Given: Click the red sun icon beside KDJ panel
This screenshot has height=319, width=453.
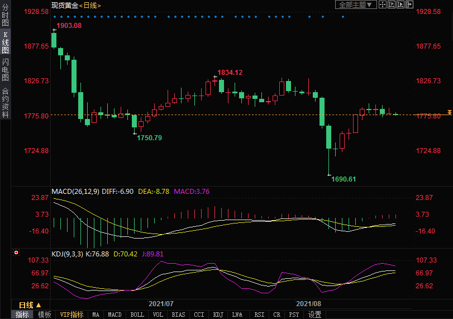Looking at the screenshot, I should [16, 253].
